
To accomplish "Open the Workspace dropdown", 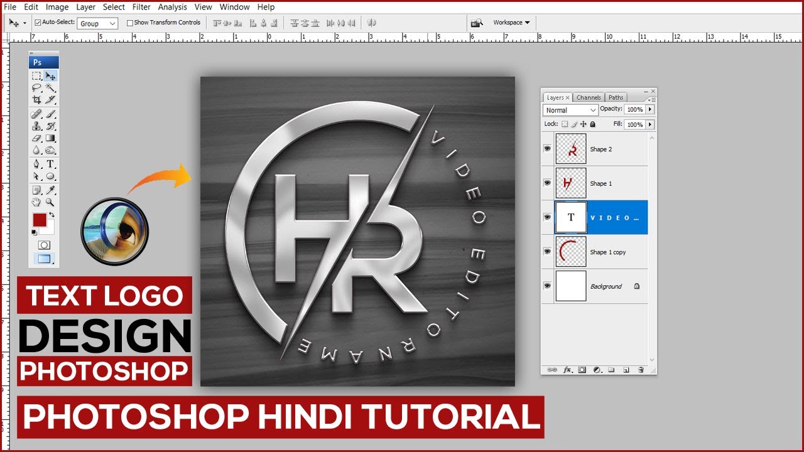I will [511, 23].
